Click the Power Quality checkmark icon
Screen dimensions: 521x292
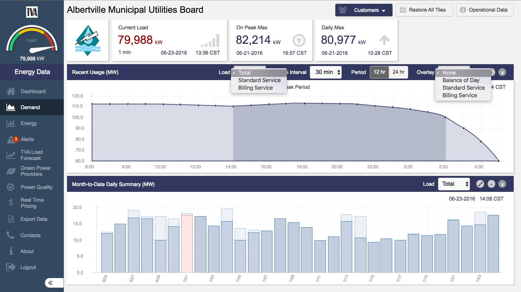pos(10,187)
